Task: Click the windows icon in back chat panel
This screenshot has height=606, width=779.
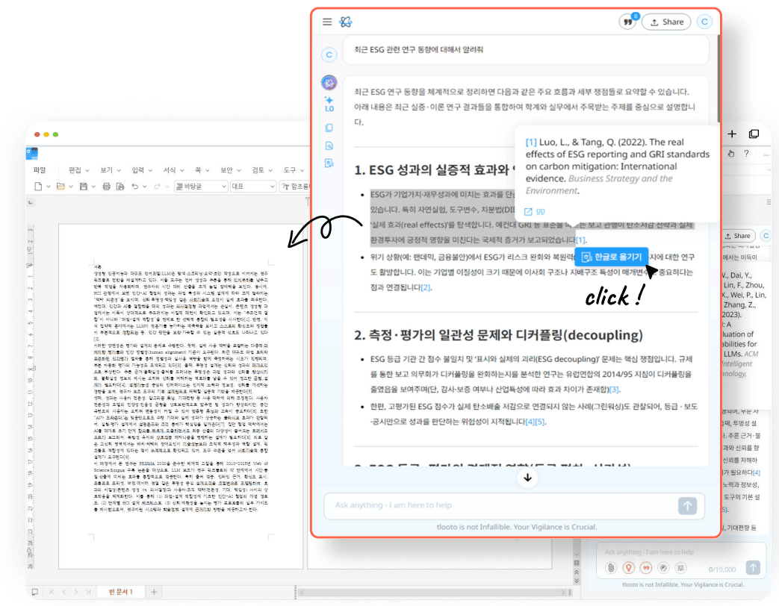Action: click(754, 134)
